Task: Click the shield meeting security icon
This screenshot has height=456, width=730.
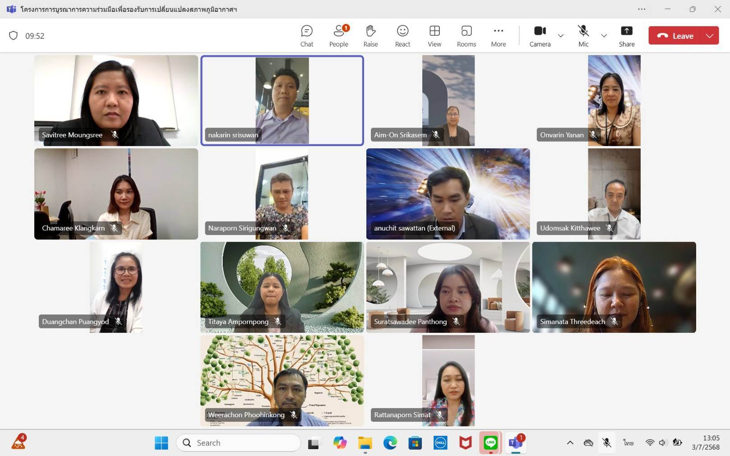Action: coord(14,36)
